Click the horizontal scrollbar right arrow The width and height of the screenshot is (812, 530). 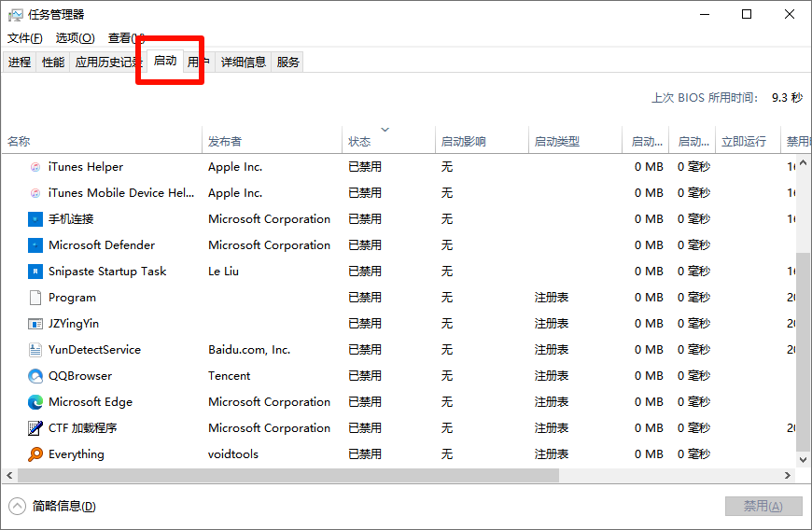coord(788,476)
